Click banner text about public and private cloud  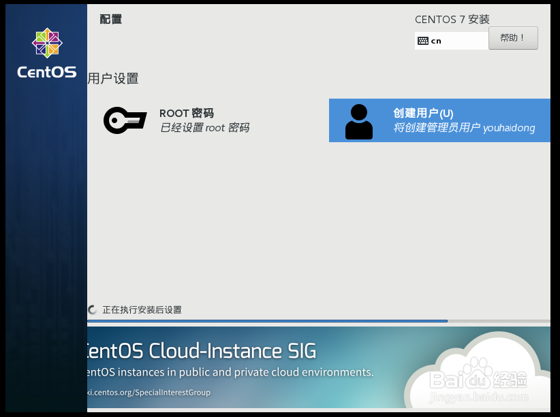[x=230, y=372]
